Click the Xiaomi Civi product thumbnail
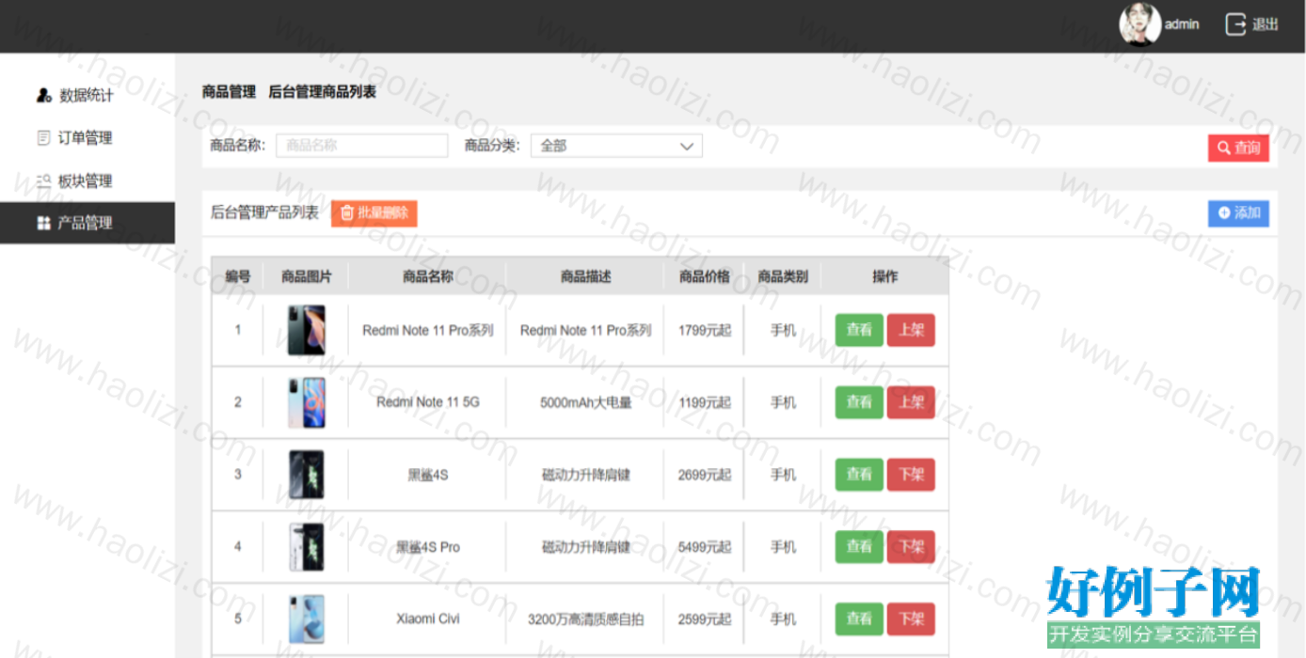 (307, 619)
